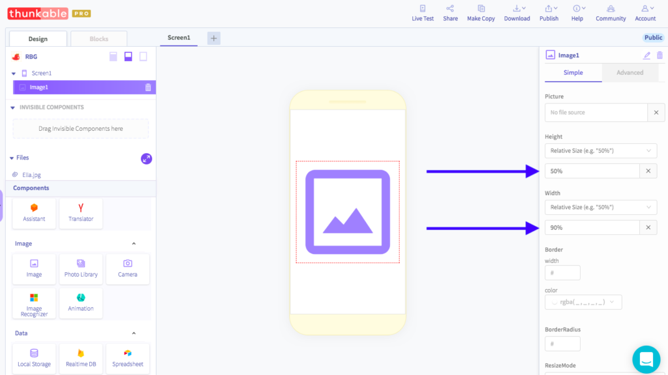Click the Width value field 90%

click(592, 227)
